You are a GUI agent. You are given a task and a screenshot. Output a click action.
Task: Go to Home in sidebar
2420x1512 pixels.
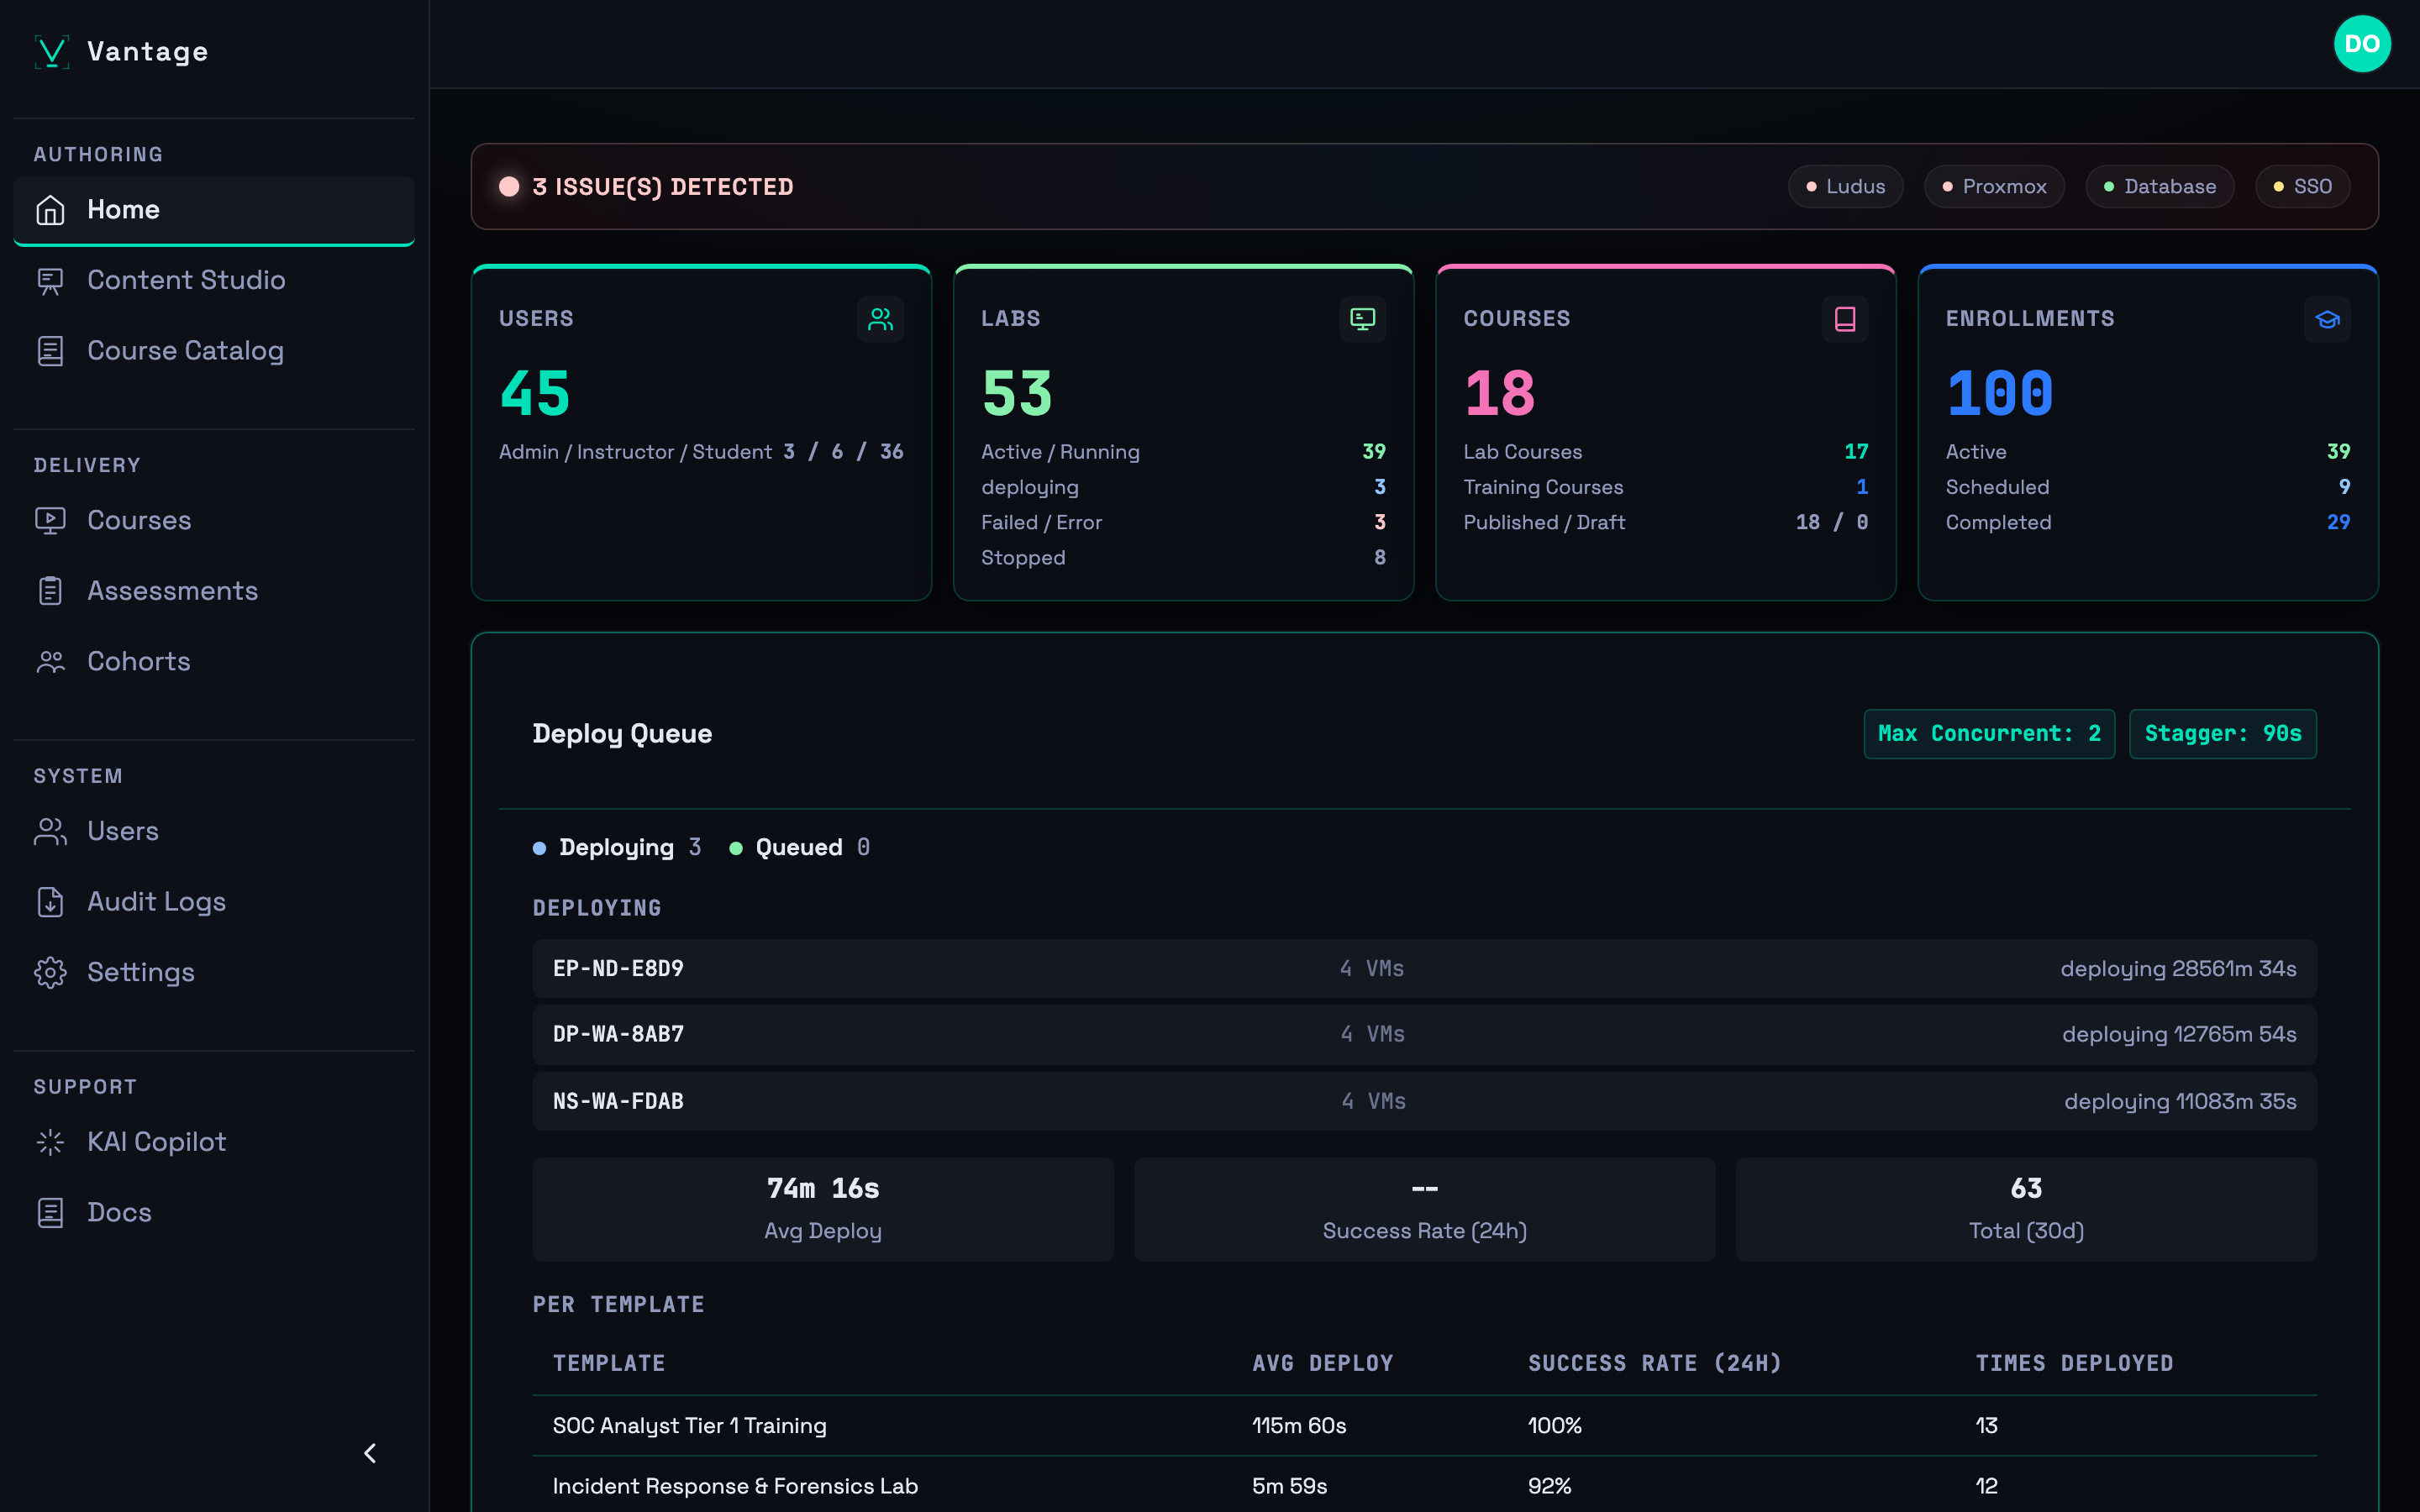click(214, 210)
